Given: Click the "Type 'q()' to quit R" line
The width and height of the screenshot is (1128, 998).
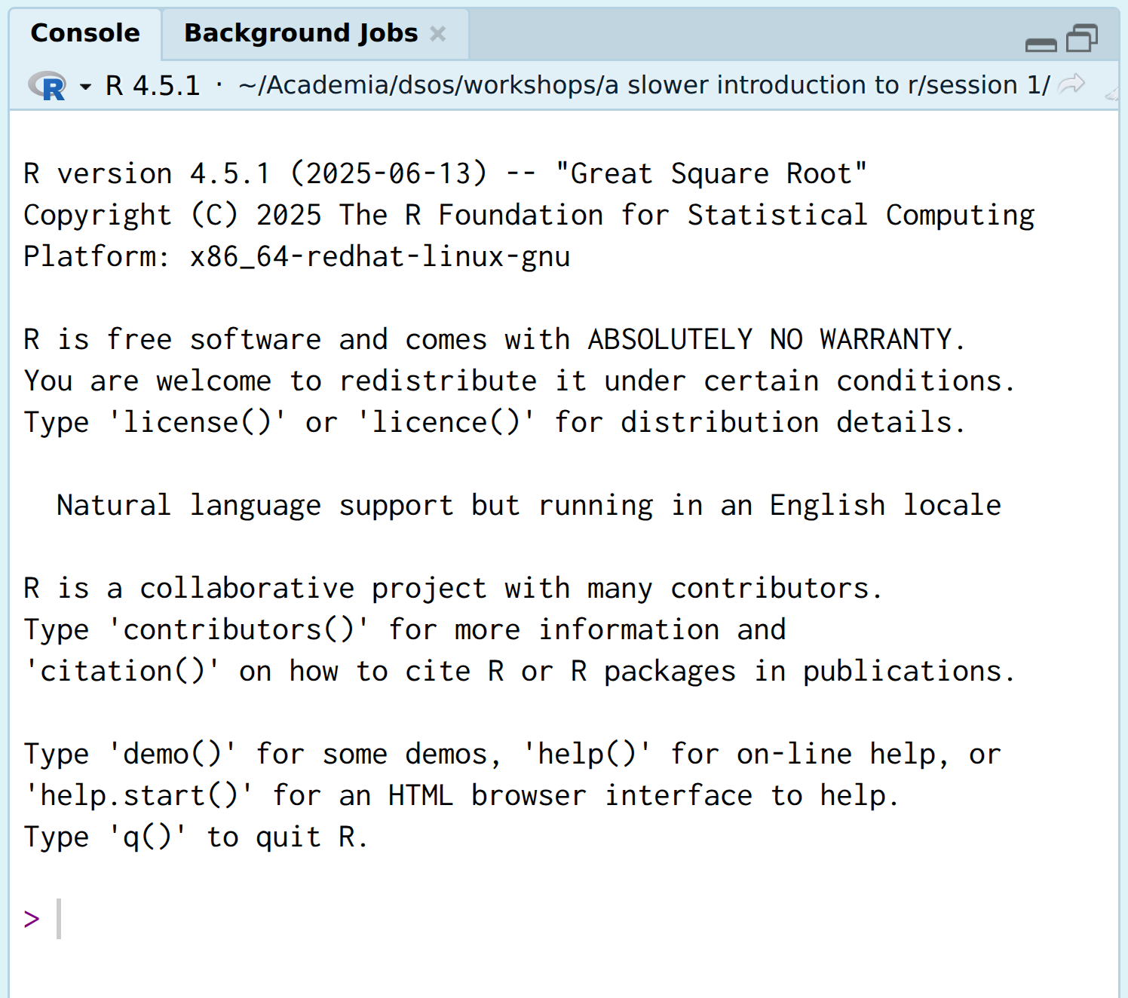Looking at the screenshot, I should 195,837.
